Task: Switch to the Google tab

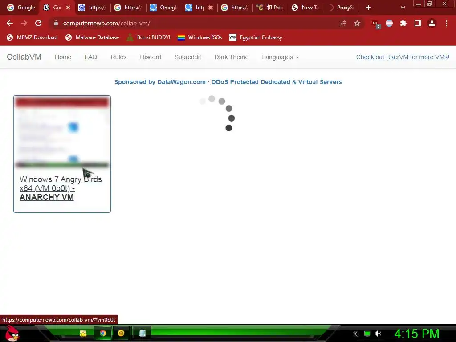Action: click(21, 8)
